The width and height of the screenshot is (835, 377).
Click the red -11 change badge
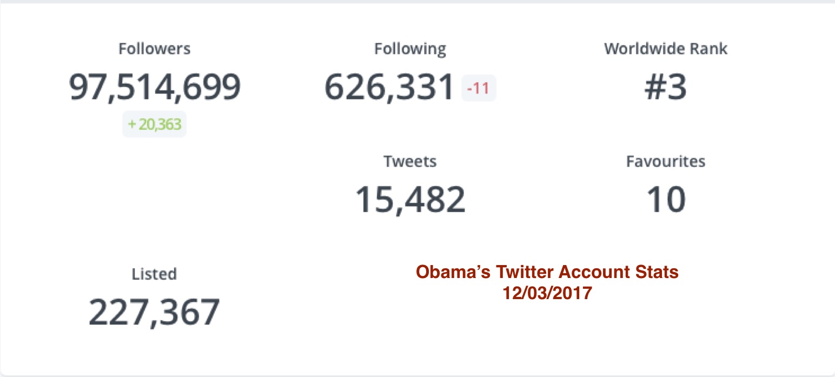pos(478,88)
